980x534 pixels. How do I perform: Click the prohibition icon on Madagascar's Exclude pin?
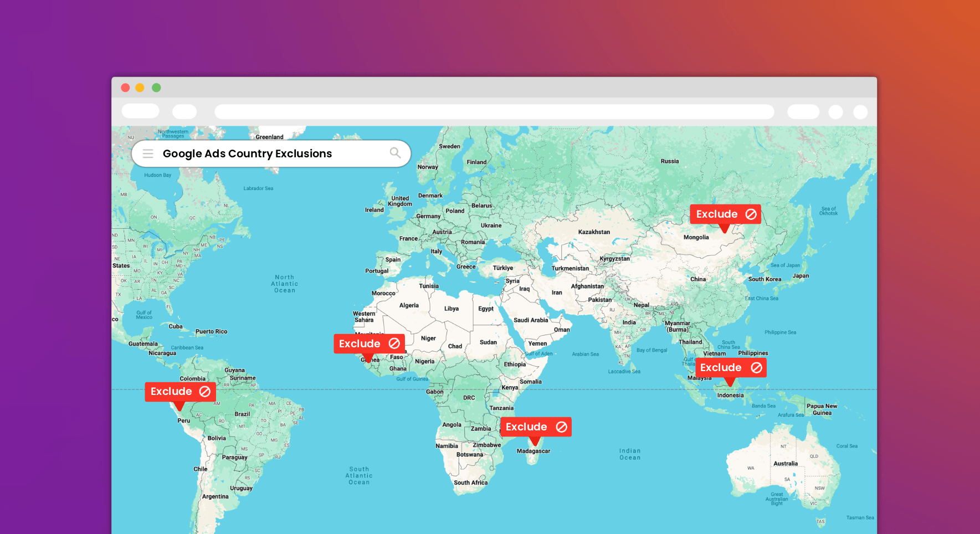pos(561,427)
